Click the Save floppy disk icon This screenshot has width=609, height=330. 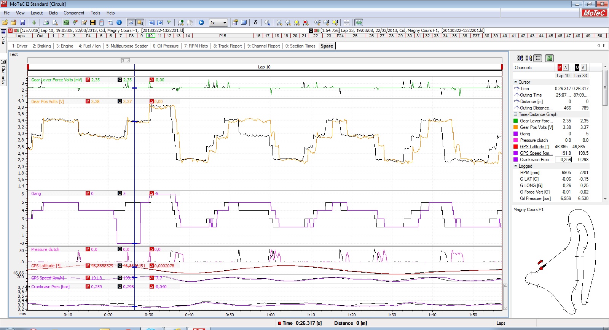22,22
